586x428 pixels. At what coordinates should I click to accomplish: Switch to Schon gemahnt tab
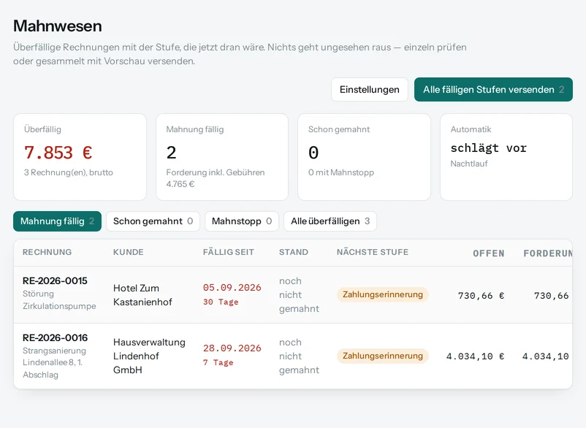pos(153,221)
